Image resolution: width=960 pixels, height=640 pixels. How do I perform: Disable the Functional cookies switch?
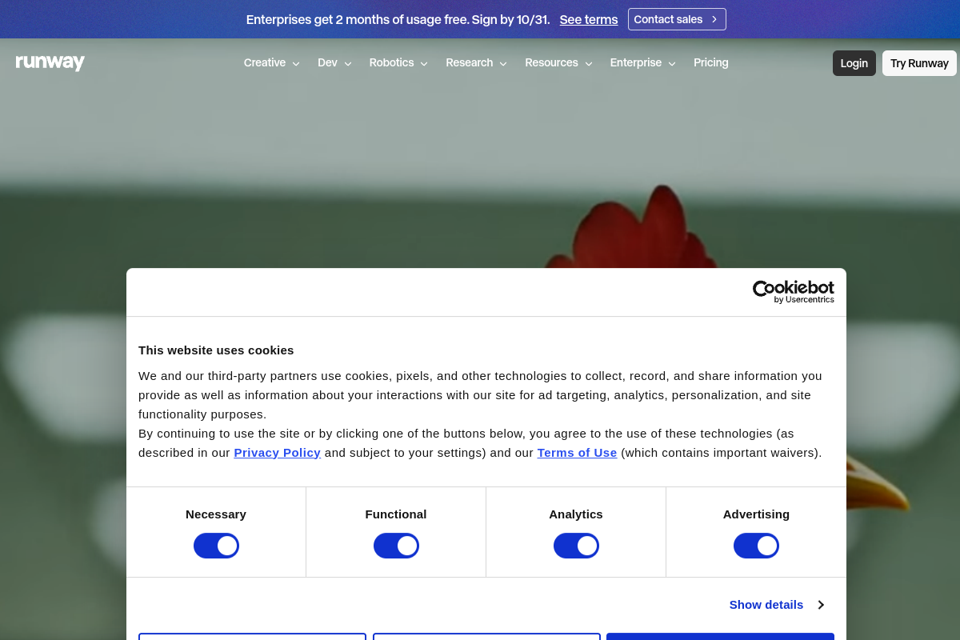(x=396, y=546)
